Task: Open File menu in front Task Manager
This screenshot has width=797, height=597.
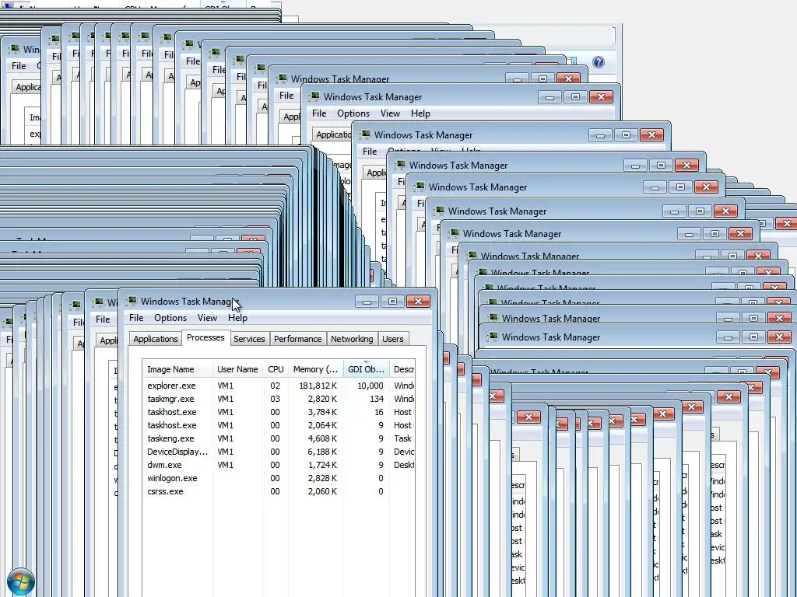Action: tap(136, 318)
